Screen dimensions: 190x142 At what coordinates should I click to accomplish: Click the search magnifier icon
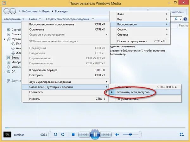pos(176,19)
